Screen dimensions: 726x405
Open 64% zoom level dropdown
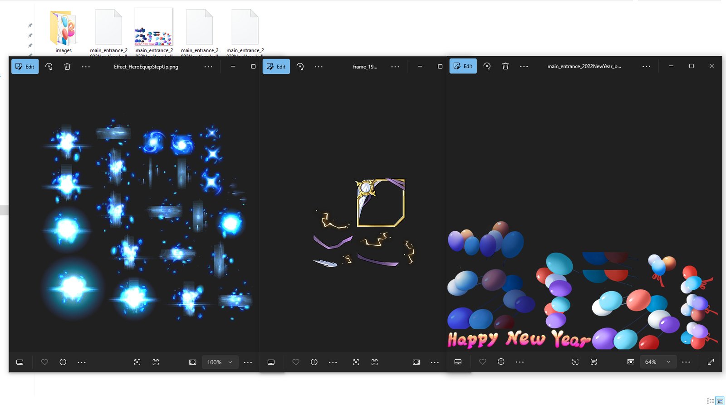click(657, 362)
